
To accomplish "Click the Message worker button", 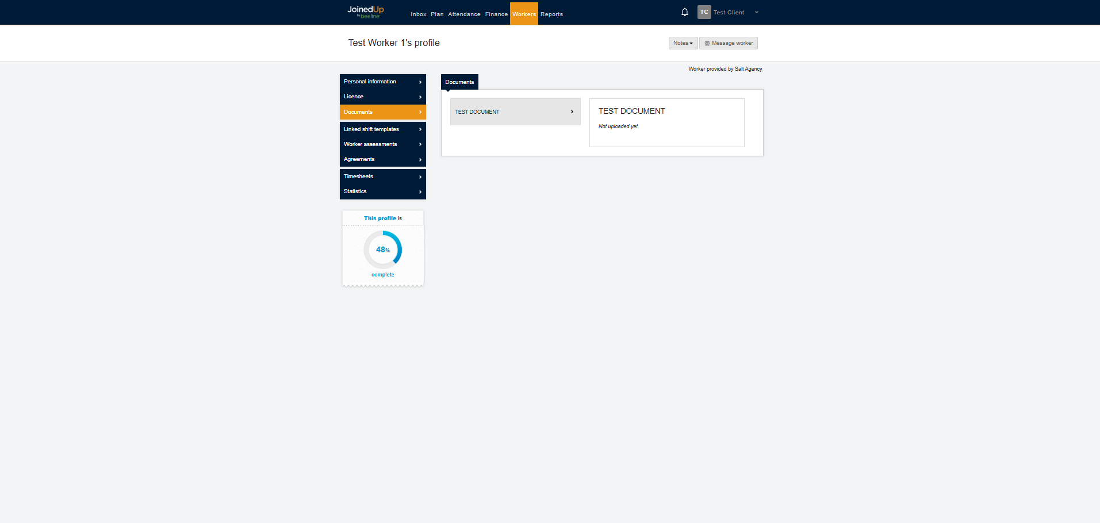I will 728,43.
